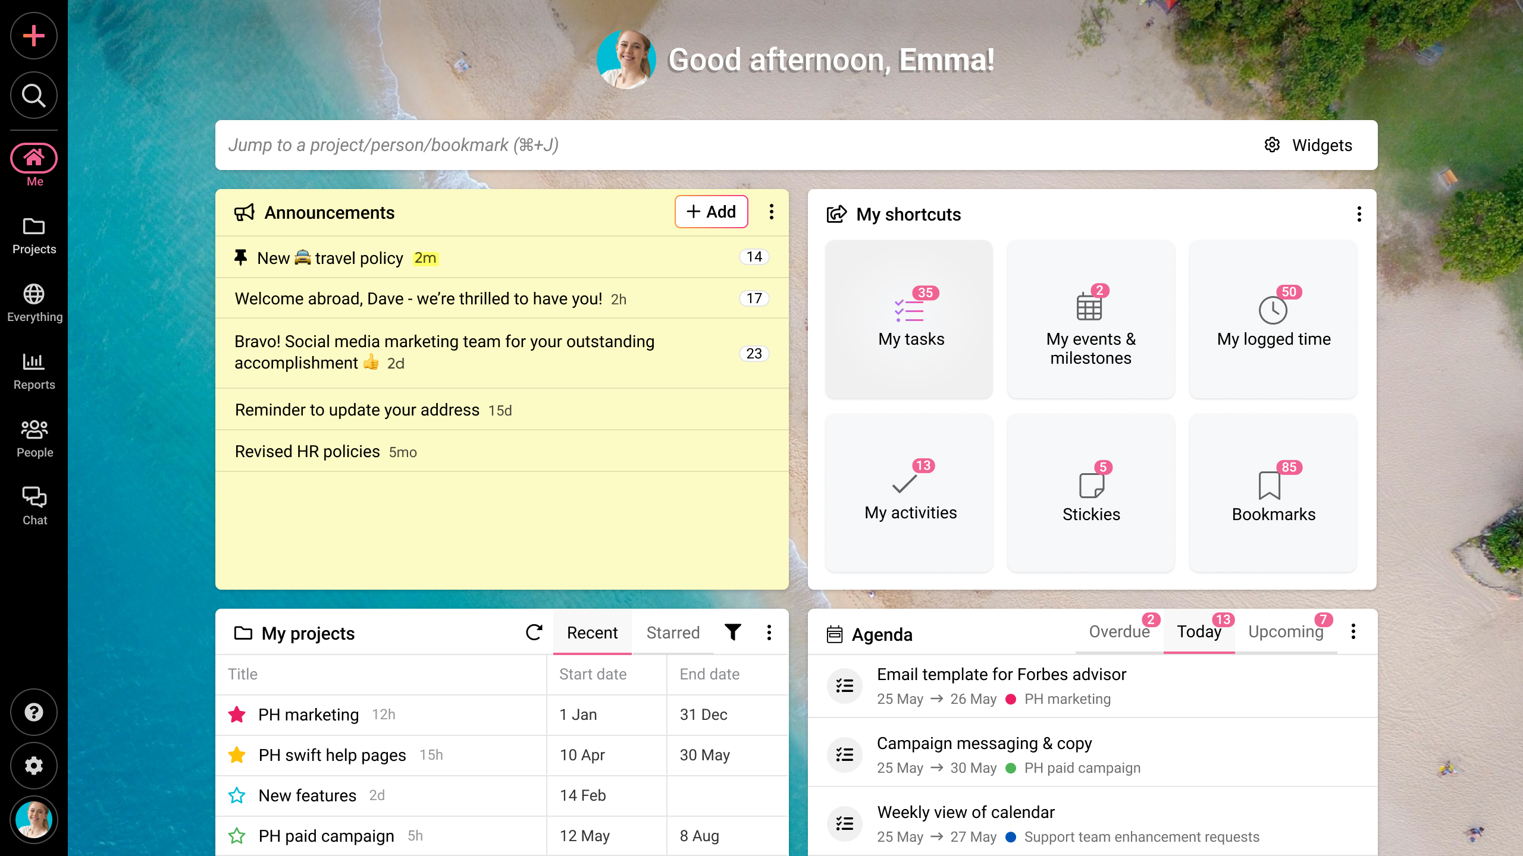1523x856 pixels.
Task: Click the plus quick-add icon in sidebar
Action: (34, 36)
